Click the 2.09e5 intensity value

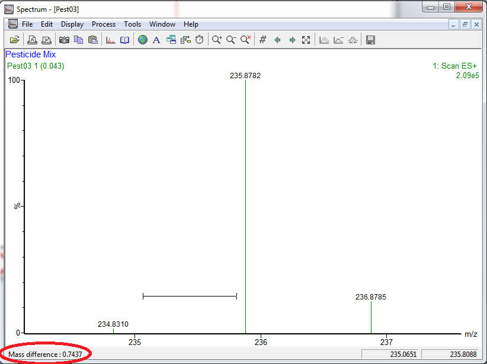coord(467,75)
